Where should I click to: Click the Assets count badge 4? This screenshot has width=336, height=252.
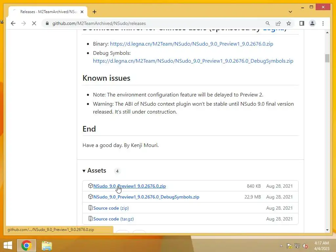[117, 171]
